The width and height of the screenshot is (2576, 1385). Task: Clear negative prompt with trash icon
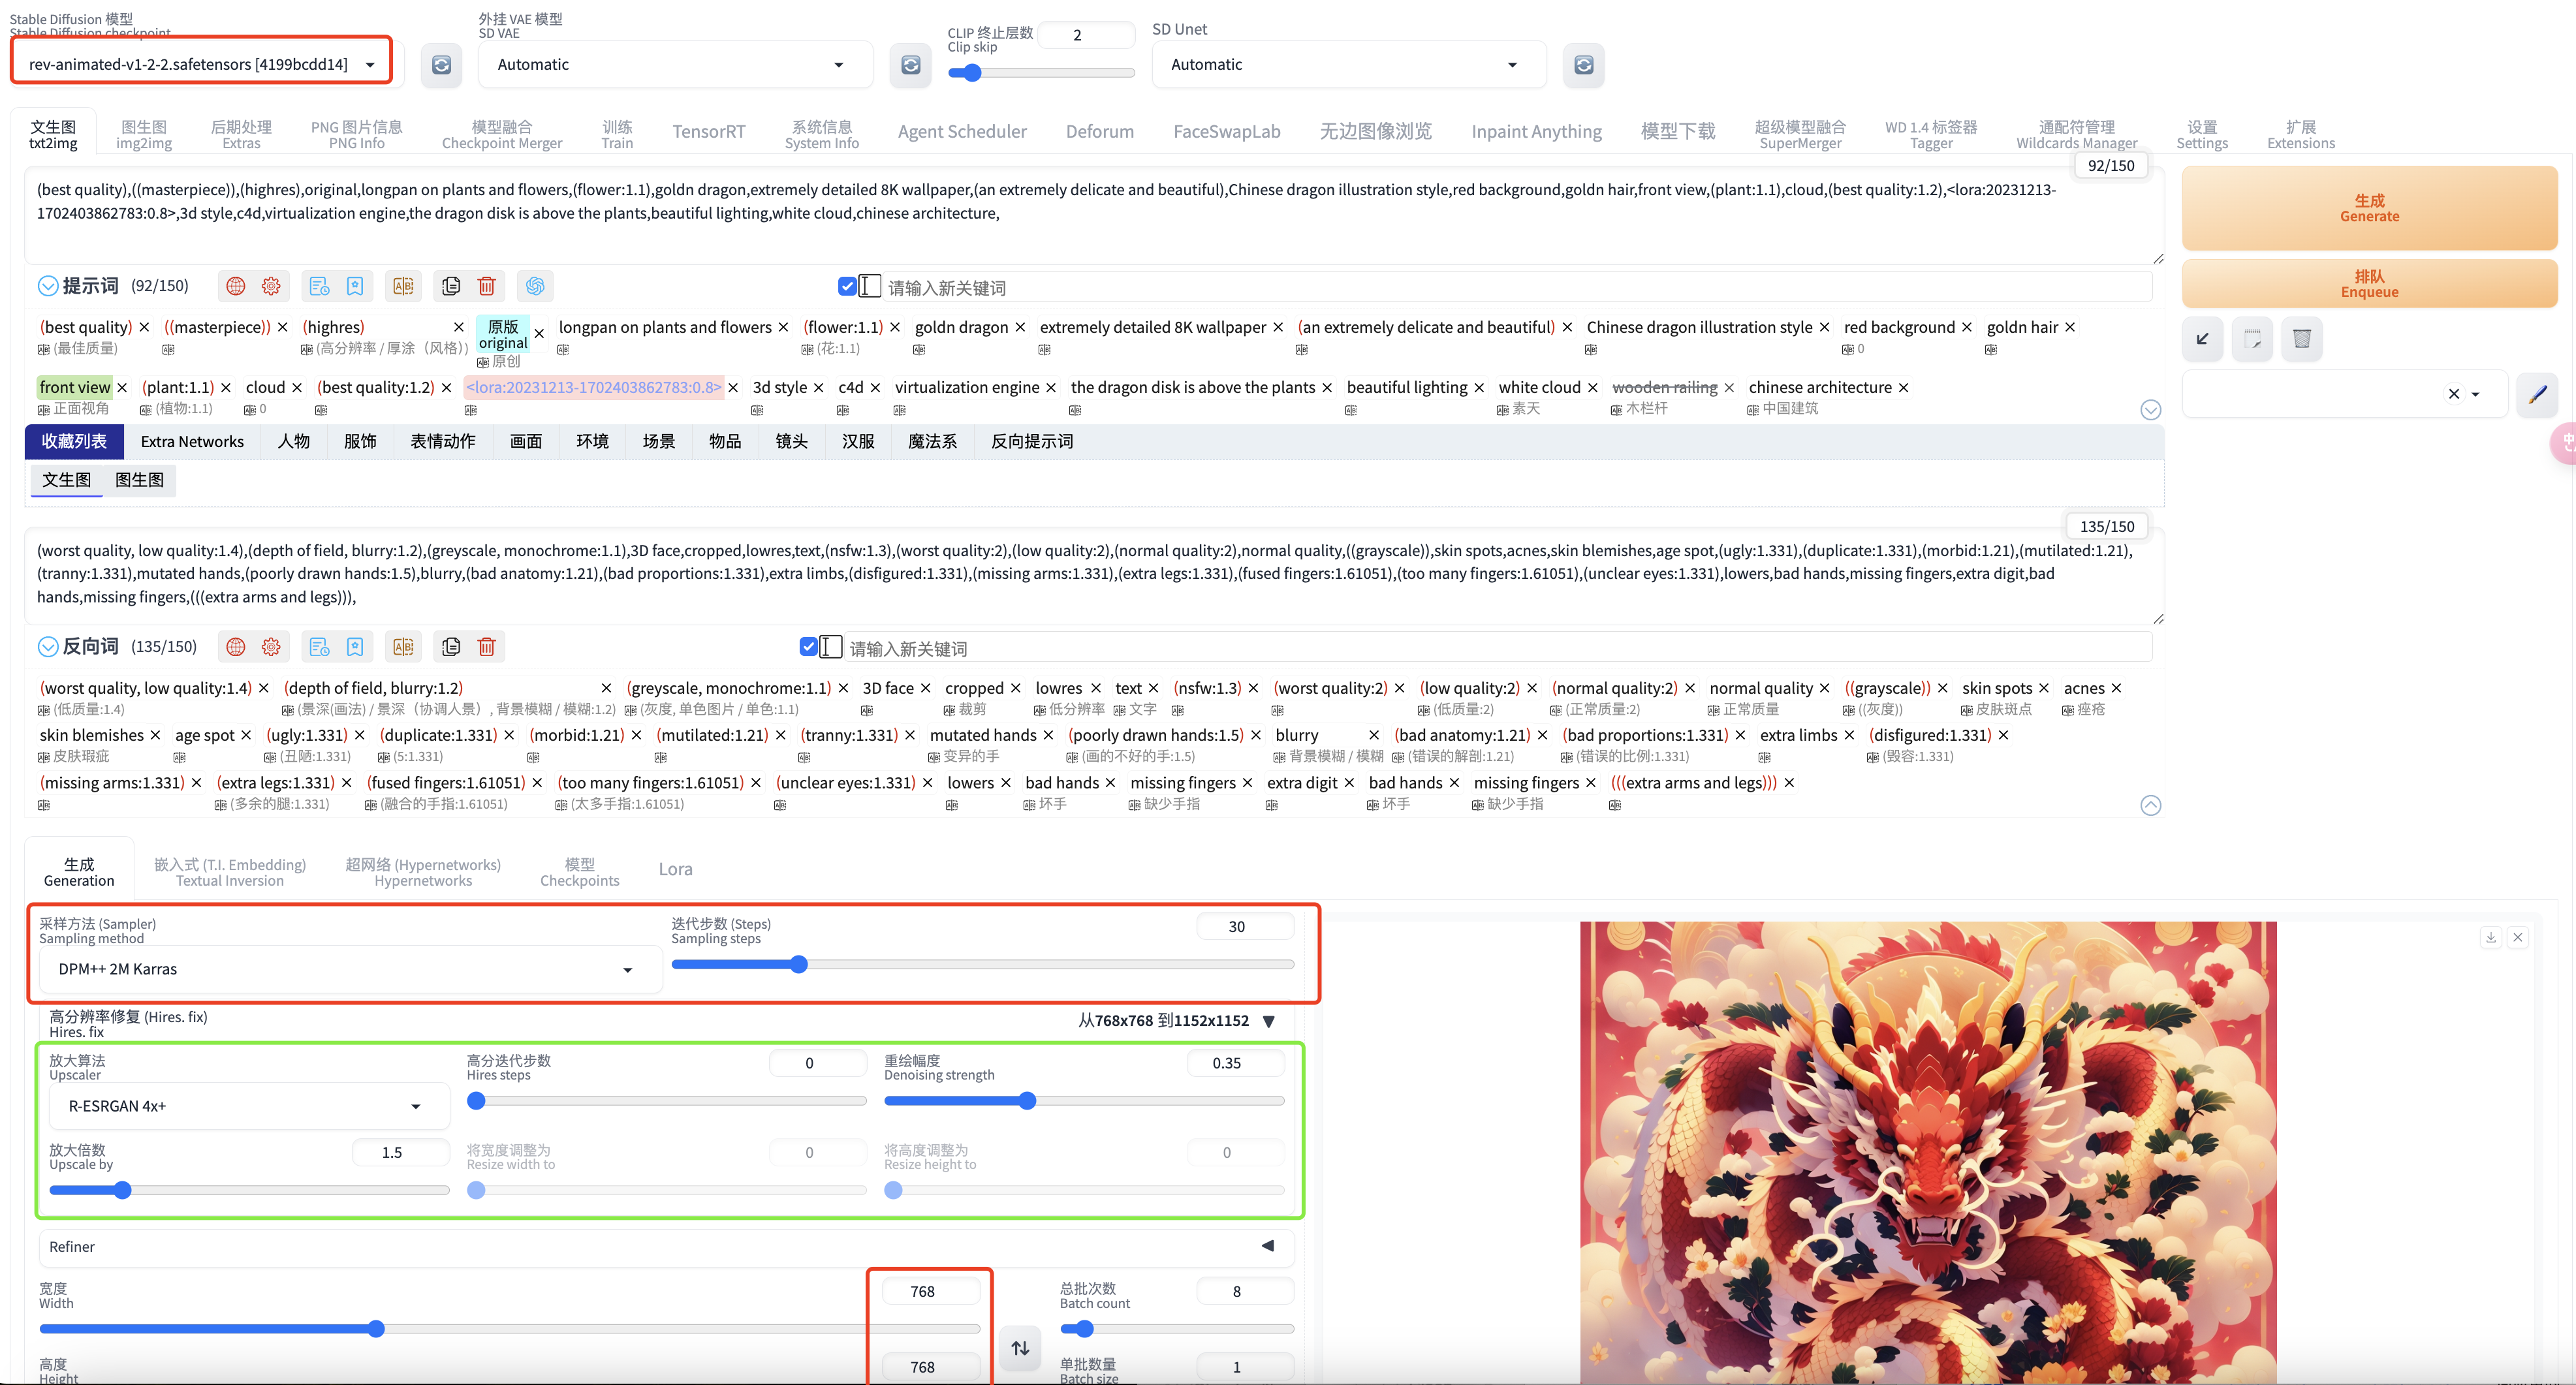point(487,647)
